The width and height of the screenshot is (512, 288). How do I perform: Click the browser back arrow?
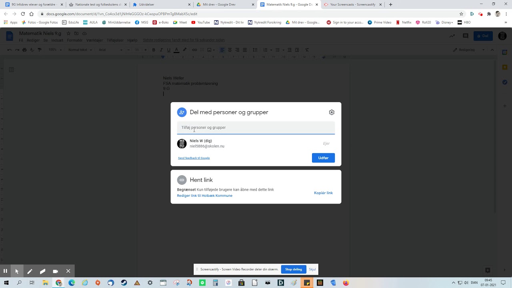(6, 14)
